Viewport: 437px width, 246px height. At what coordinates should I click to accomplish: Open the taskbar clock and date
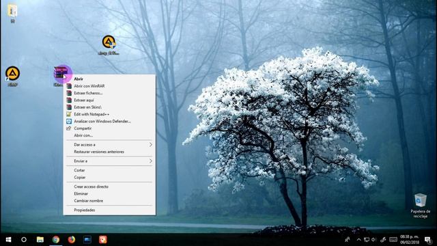tap(410, 240)
